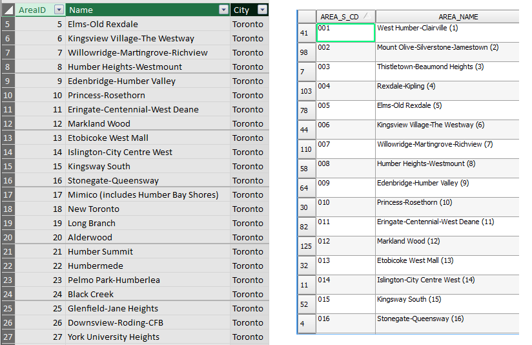Screen dimensions: 532x345
Task: Click the 'Glenfield-Jane Heights' cell
Action: [148, 309]
